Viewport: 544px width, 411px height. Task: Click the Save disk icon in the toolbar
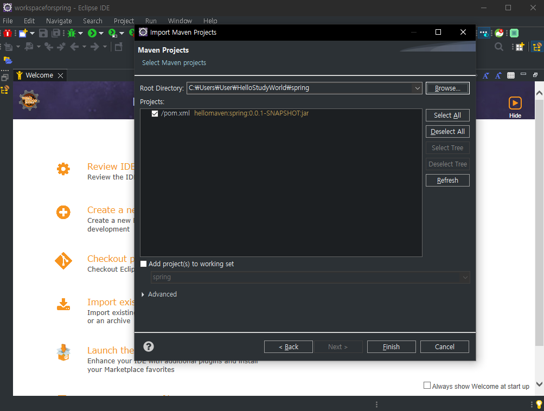coord(43,33)
